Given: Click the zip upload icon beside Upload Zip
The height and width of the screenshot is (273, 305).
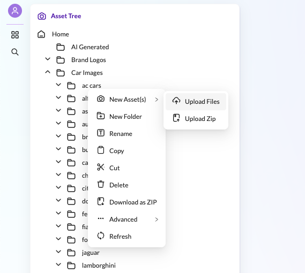Looking at the screenshot, I should click(x=176, y=118).
